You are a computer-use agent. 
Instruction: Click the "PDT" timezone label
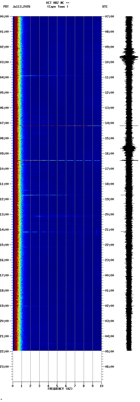(6, 7)
